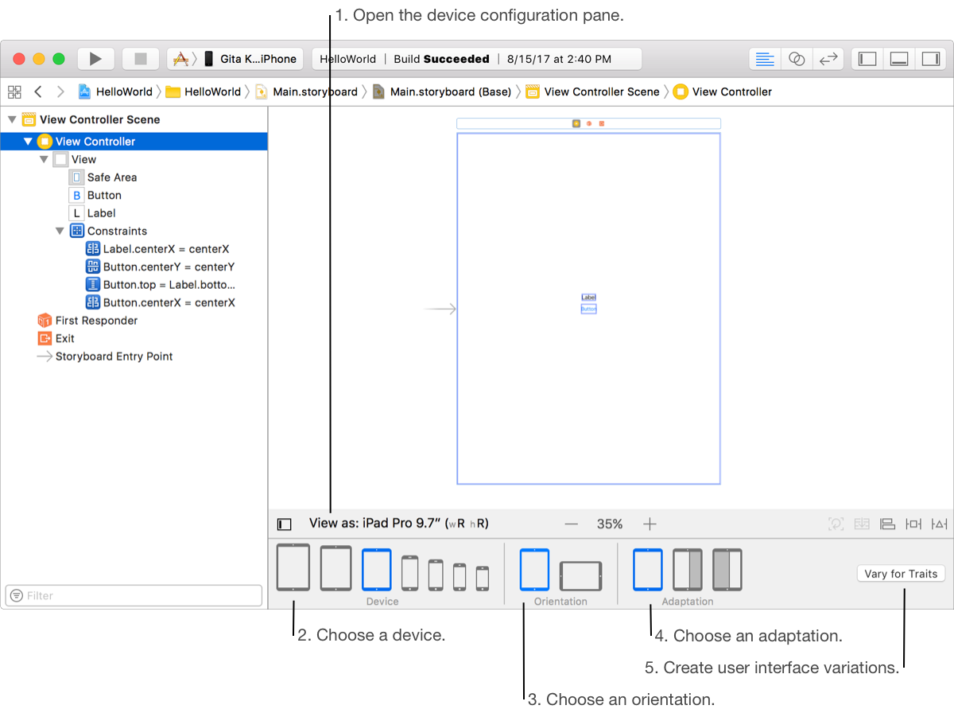Image resolution: width=954 pixels, height=713 pixels.
Task: Toggle the Utilities pane visibility
Action: 930,59
